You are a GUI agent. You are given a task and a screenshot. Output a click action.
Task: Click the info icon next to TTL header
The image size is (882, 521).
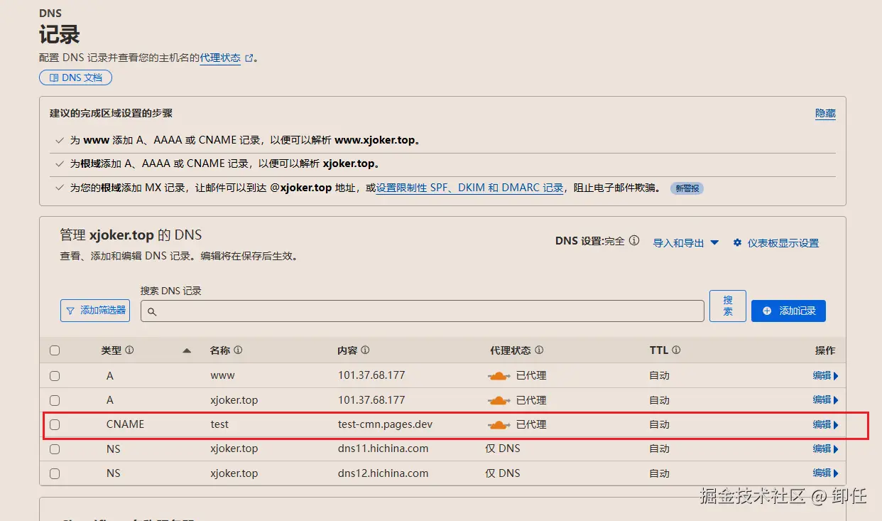tap(676, 350)
